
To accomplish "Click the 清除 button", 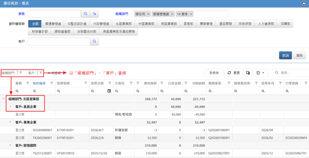I will coord(299,55).
